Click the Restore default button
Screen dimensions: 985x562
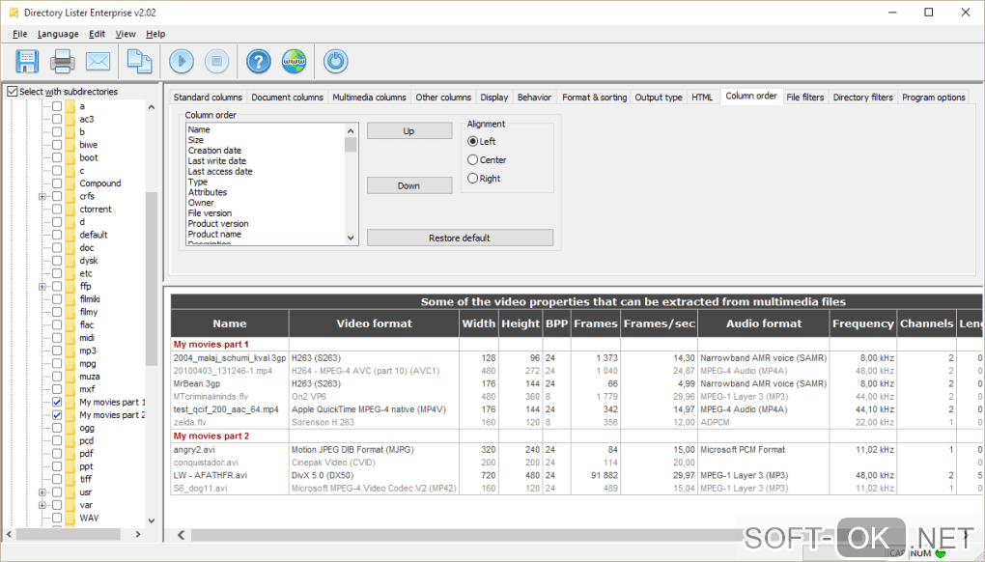click(460, 238)
